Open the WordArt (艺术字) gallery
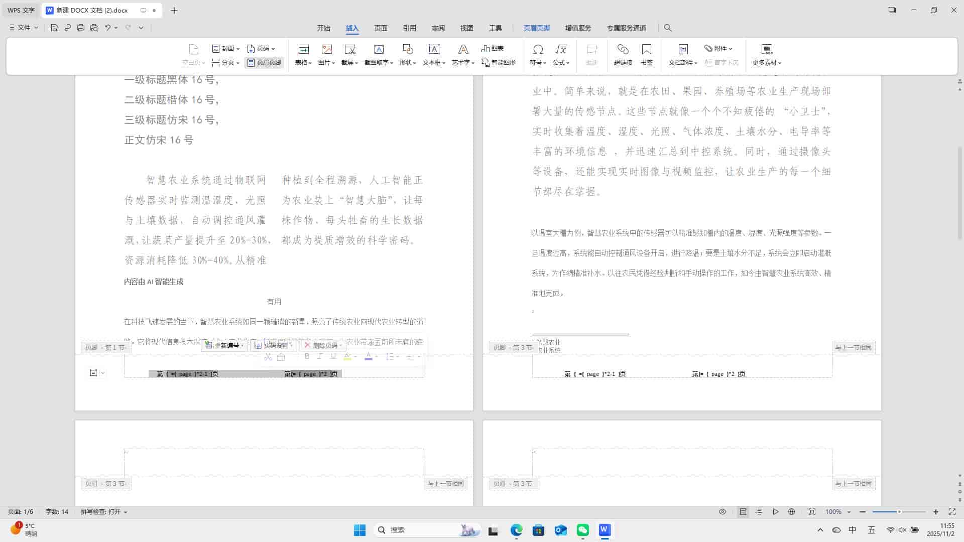This screenshot has height=542, width=964. coord(463,55)
